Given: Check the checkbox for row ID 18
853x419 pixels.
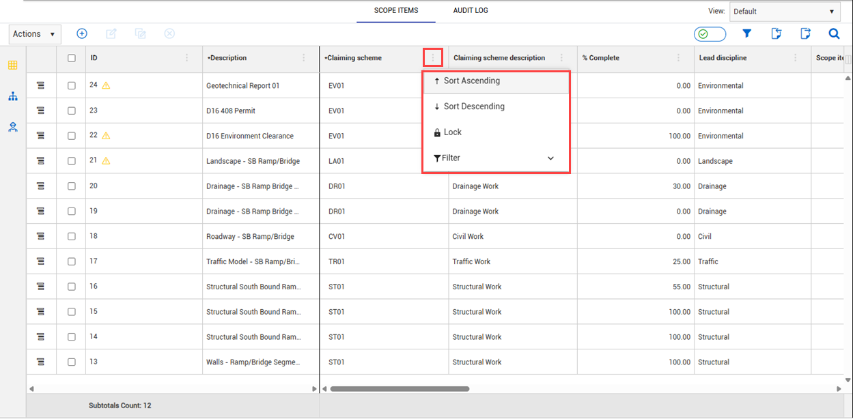Looking at the screenshot, I should 72,236.
